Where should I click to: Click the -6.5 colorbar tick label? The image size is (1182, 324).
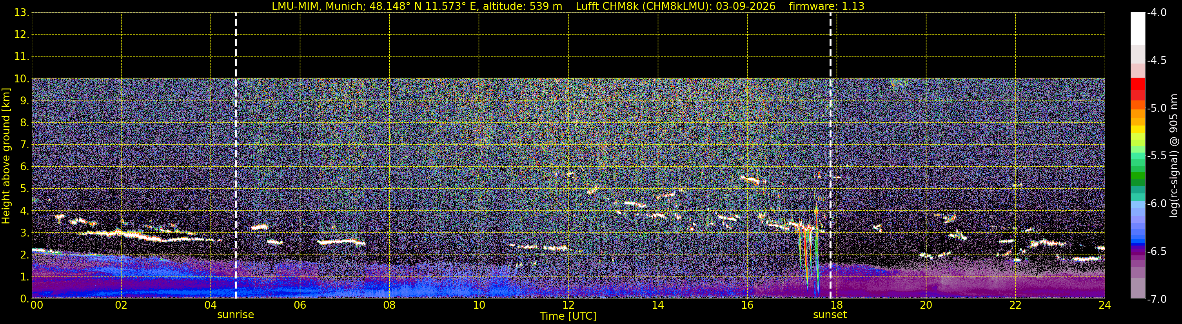(1156, 251)
